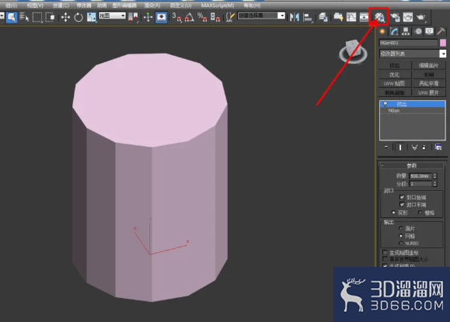Open the 创建(C) menu

61,5
